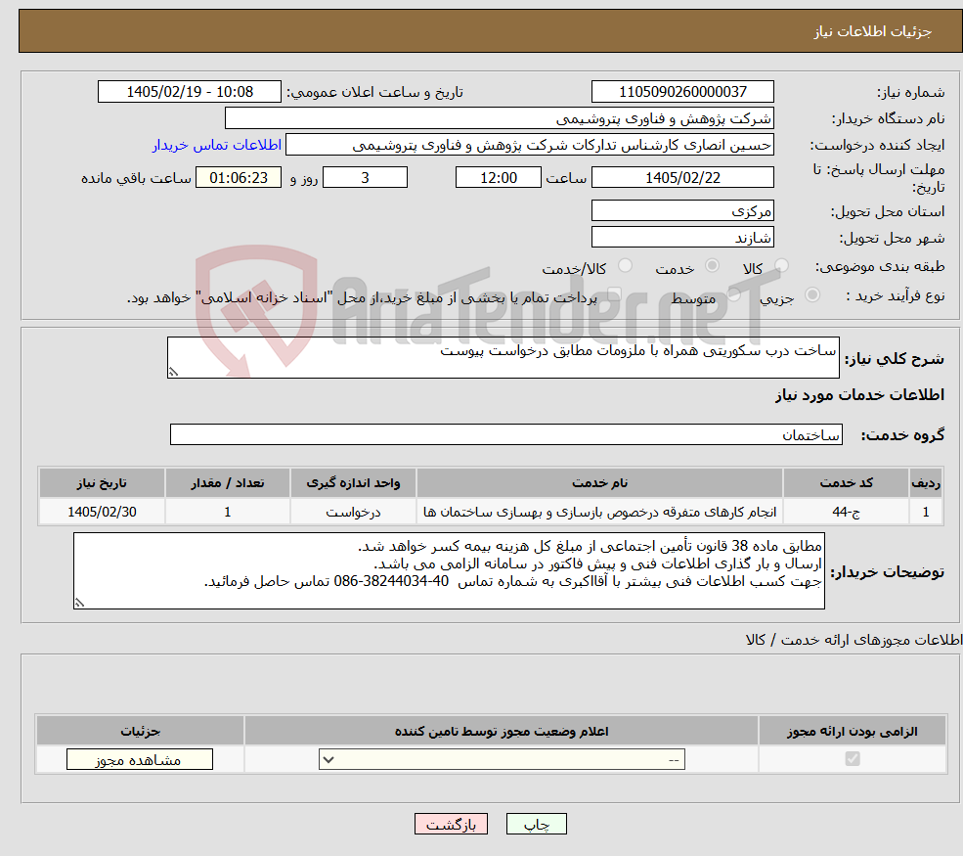Click the چاپ print button
The width and height of the screenshot is (963, 856).
[536, 824]
